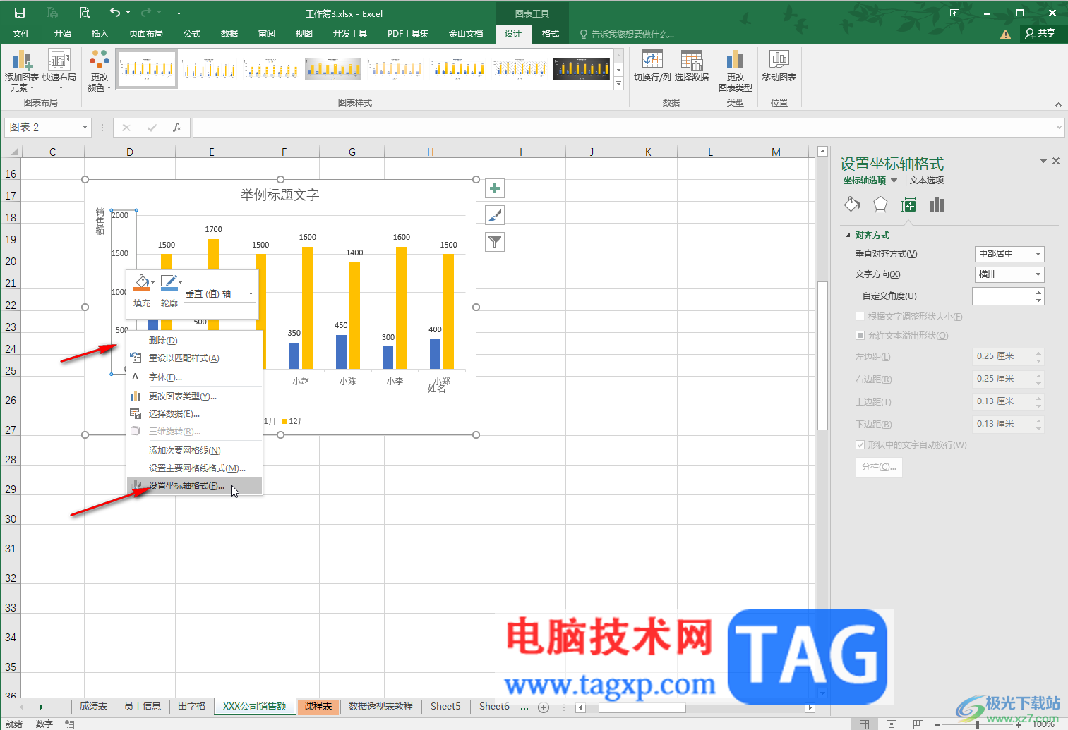The width and height of the screenshot is (1068, 730).
Task: Click Add Chart Element button
Action: click(21, 71)
